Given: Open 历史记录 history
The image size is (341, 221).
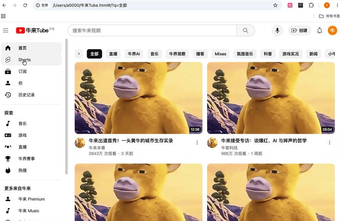Looking at the screenshot, I should (x=31, y=95).
